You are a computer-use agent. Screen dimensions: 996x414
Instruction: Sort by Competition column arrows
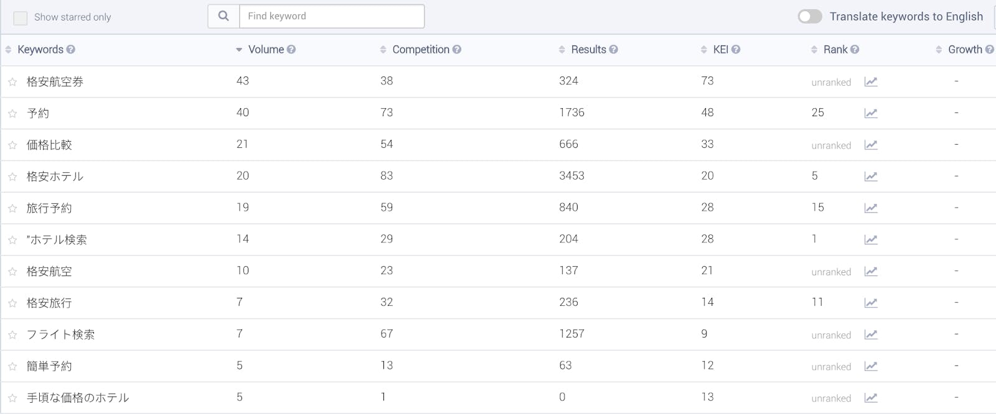(x=383, y=50)
